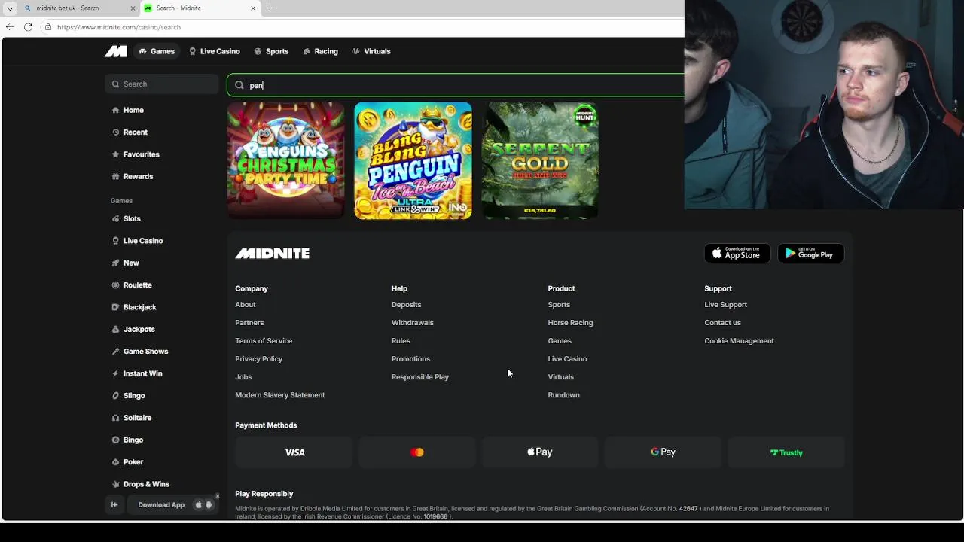964x542 pixels.
Task: Open the Privacy Policy link
Action: (x=258, y=359)
